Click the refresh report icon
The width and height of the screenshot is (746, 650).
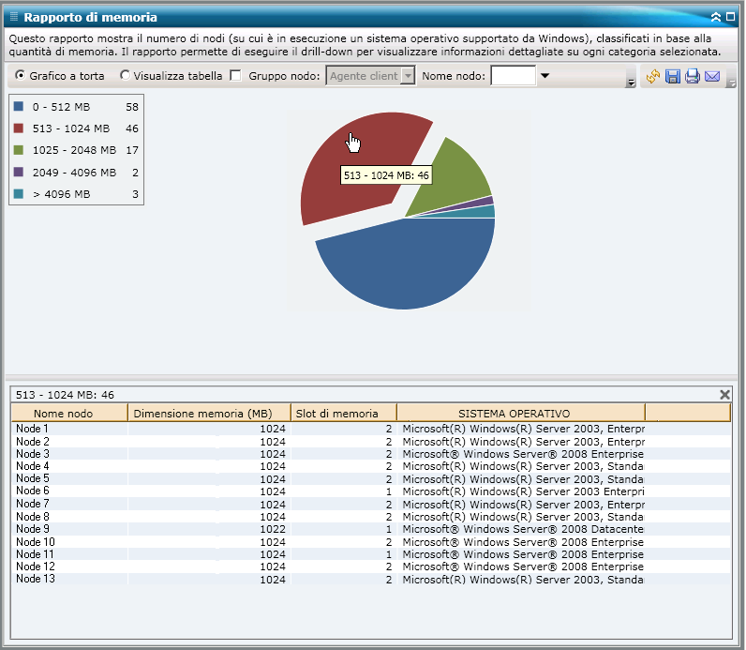[x=653, y=76]
